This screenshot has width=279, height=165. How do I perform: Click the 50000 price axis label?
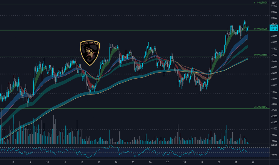tap(274, 18)
